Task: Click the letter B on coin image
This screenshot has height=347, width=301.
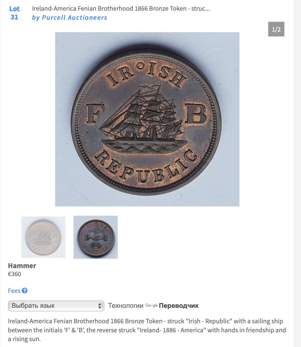Action: tap(197, 115)
